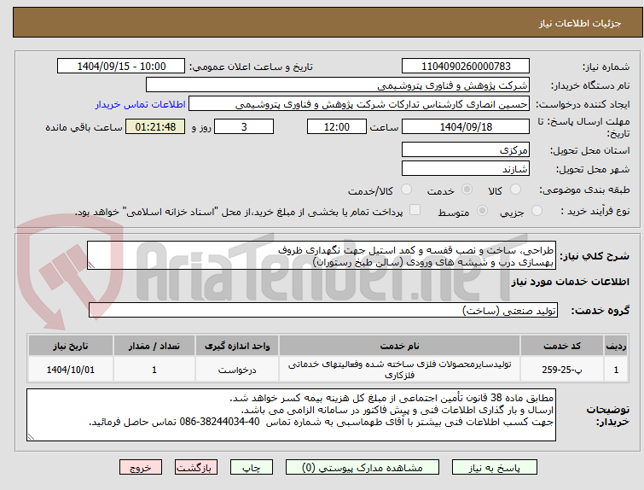Select the جزیی purchase type radio
The image size is (644, 490).
pos(537,211)
